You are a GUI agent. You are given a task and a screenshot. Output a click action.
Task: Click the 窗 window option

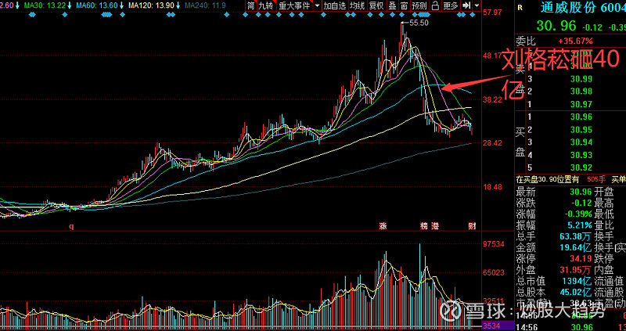[x=405, y=5]
